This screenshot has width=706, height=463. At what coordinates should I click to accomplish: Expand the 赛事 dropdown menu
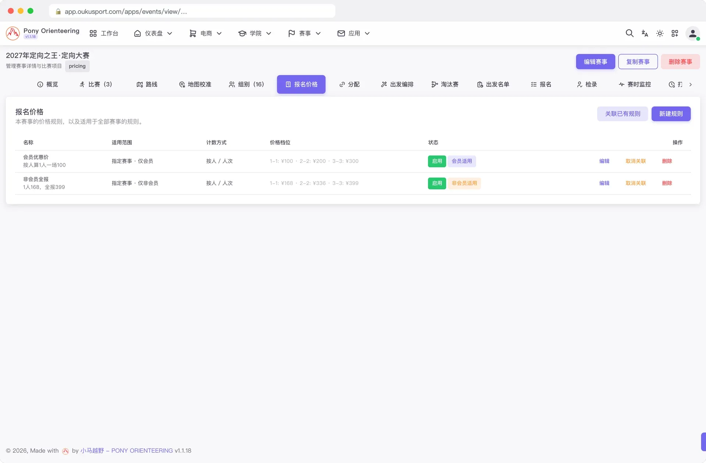[304, 33]
